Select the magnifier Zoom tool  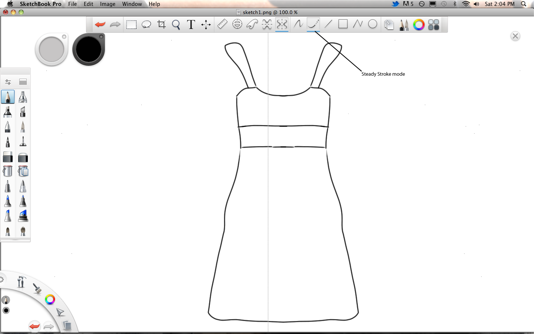tap(176, 25)
